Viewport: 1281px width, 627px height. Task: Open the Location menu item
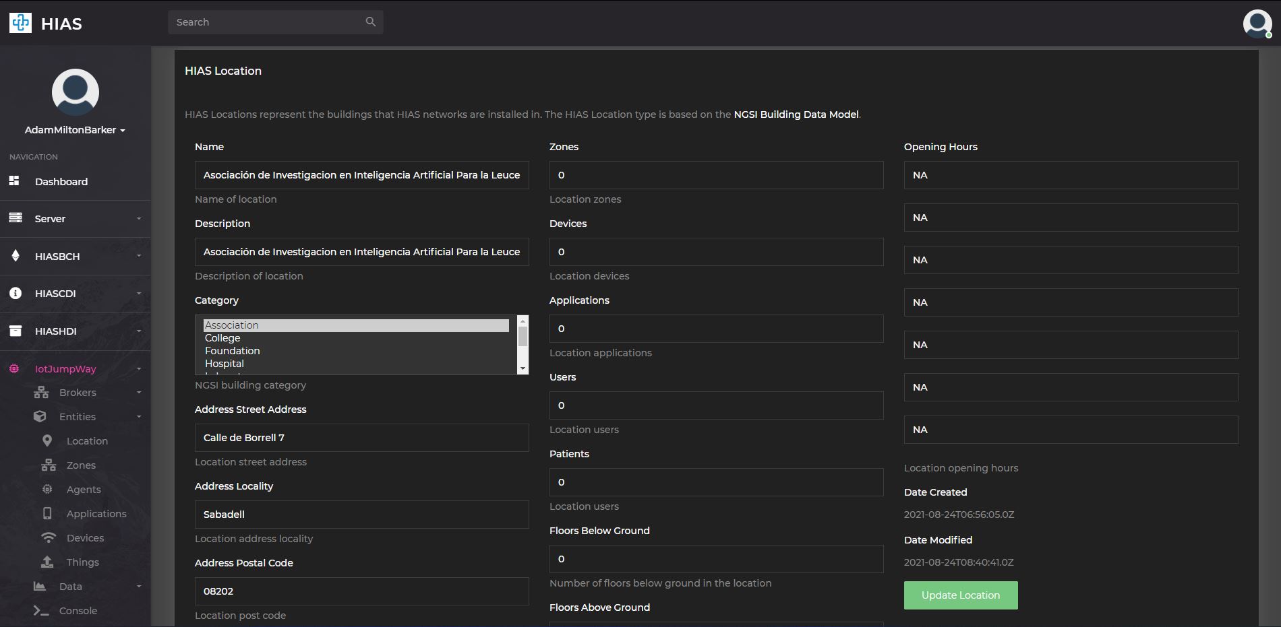(87, 441)
